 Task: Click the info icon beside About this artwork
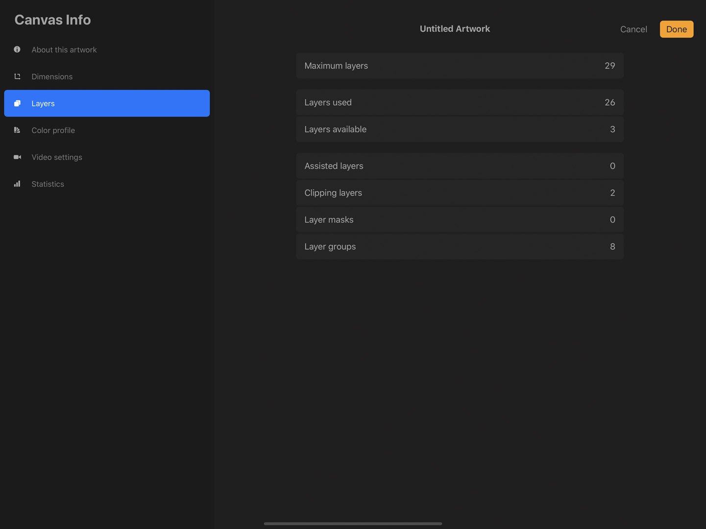click(x=17, y=49)
